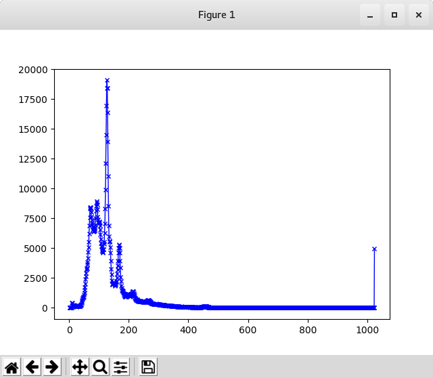Reset the plot with the Home icon
433x378 pixels.
12,366
